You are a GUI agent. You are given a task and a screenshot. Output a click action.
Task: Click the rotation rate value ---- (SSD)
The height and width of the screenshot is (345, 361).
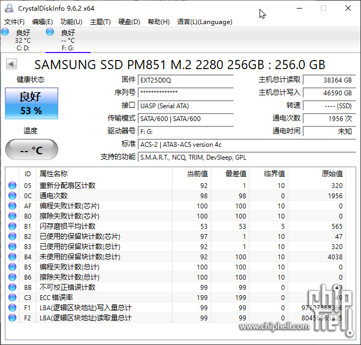pyautogui.click(x=329, y=106)
